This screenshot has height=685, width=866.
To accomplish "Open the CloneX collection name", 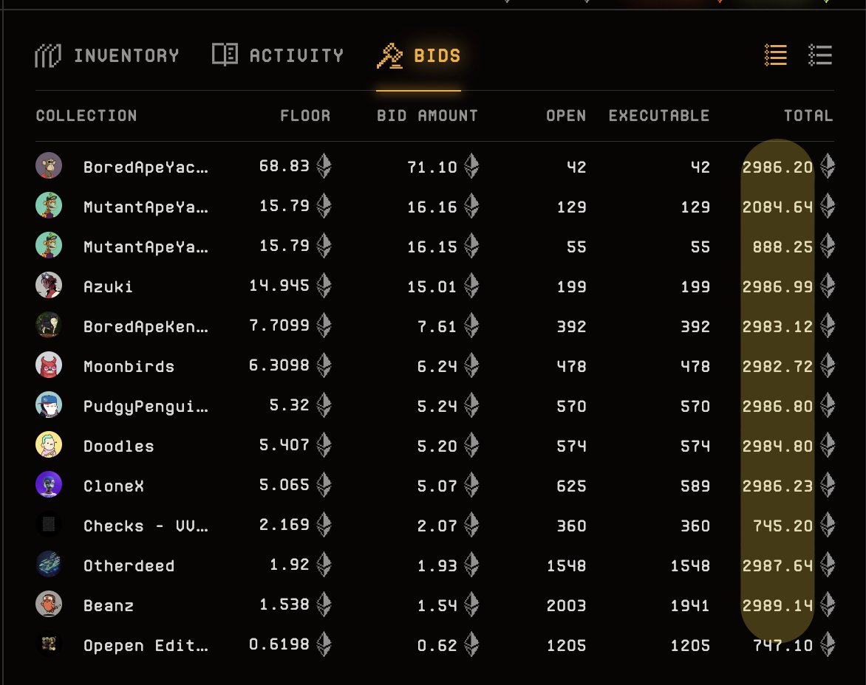I will (113, 486).
